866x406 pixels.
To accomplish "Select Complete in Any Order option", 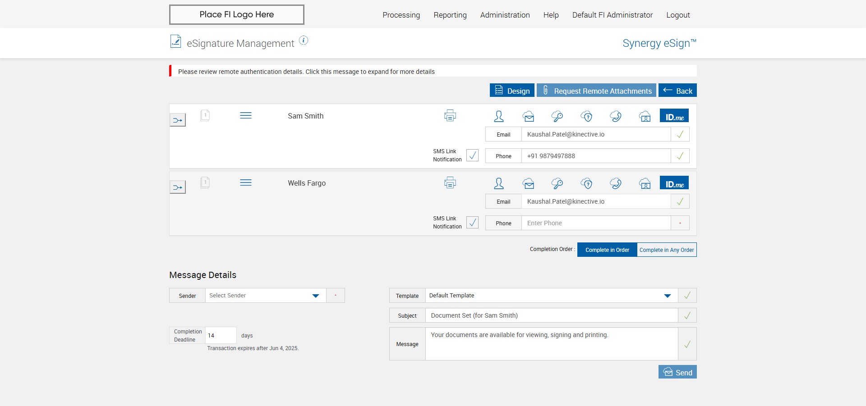I will (x=666, y=250).
